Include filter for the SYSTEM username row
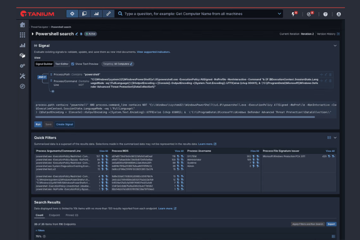Viewport: 360px width, 240px height. [x=253, y=157]
